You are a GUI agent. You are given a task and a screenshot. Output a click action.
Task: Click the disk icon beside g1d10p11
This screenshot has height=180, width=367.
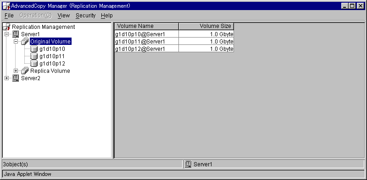point(34,56)
